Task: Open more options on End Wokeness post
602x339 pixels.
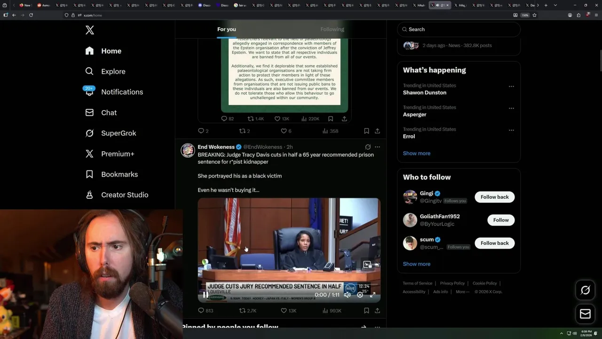Action: tap(377, 147)
